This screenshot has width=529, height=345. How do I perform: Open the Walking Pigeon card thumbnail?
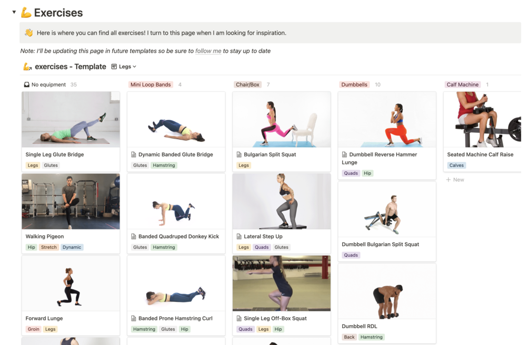(71, 201)
